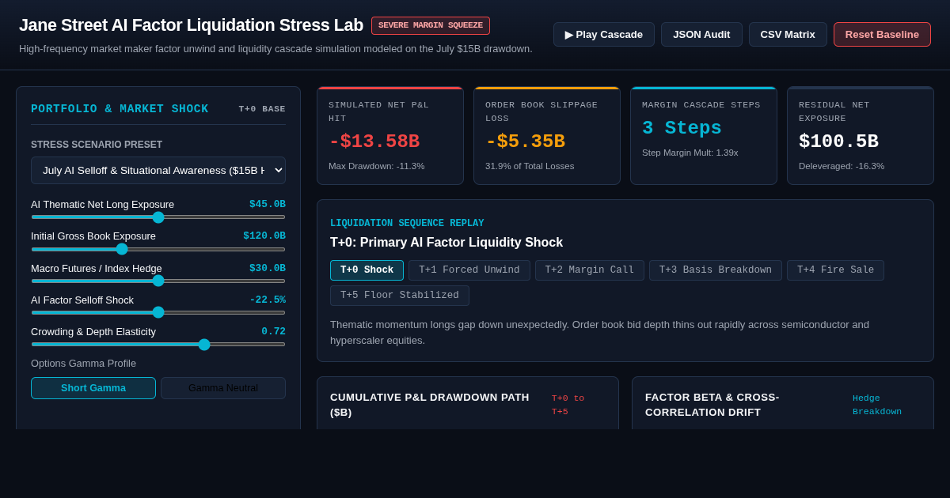
Task: Click the Reset Baseline button
Action: pyautogui.click(x=882, y=34)
